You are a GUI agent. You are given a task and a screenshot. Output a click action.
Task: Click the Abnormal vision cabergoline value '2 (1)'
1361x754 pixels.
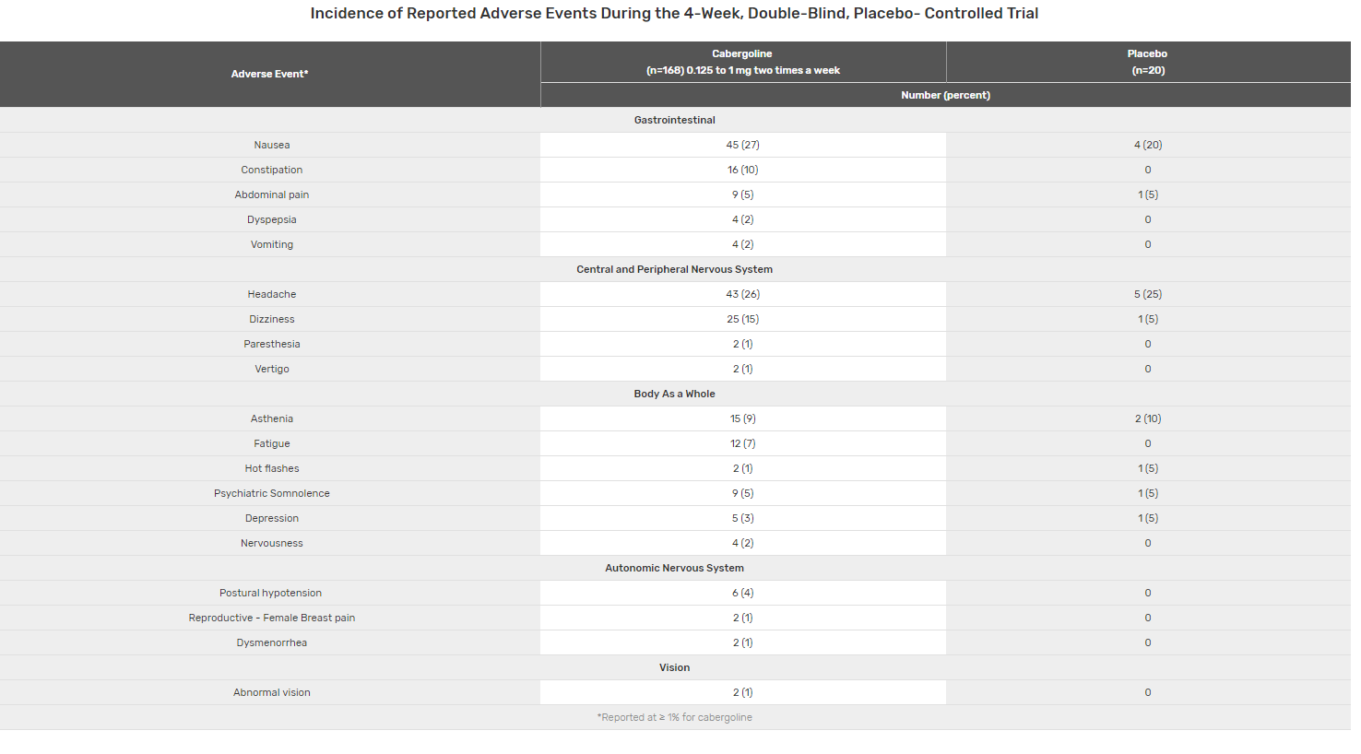coord(743,692)
